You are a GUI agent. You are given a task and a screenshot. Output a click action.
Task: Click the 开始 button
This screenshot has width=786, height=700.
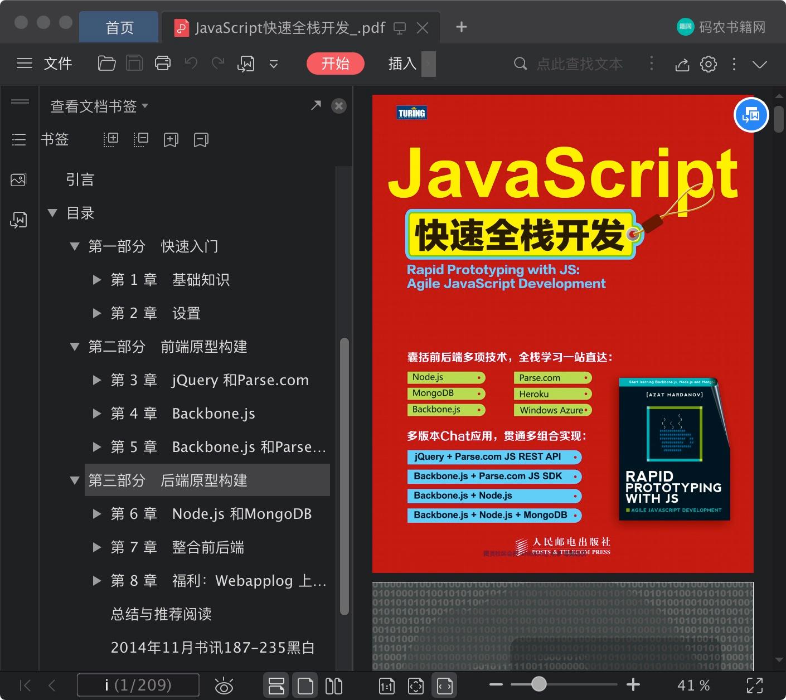pyautogui.click(x=335, y=64)
